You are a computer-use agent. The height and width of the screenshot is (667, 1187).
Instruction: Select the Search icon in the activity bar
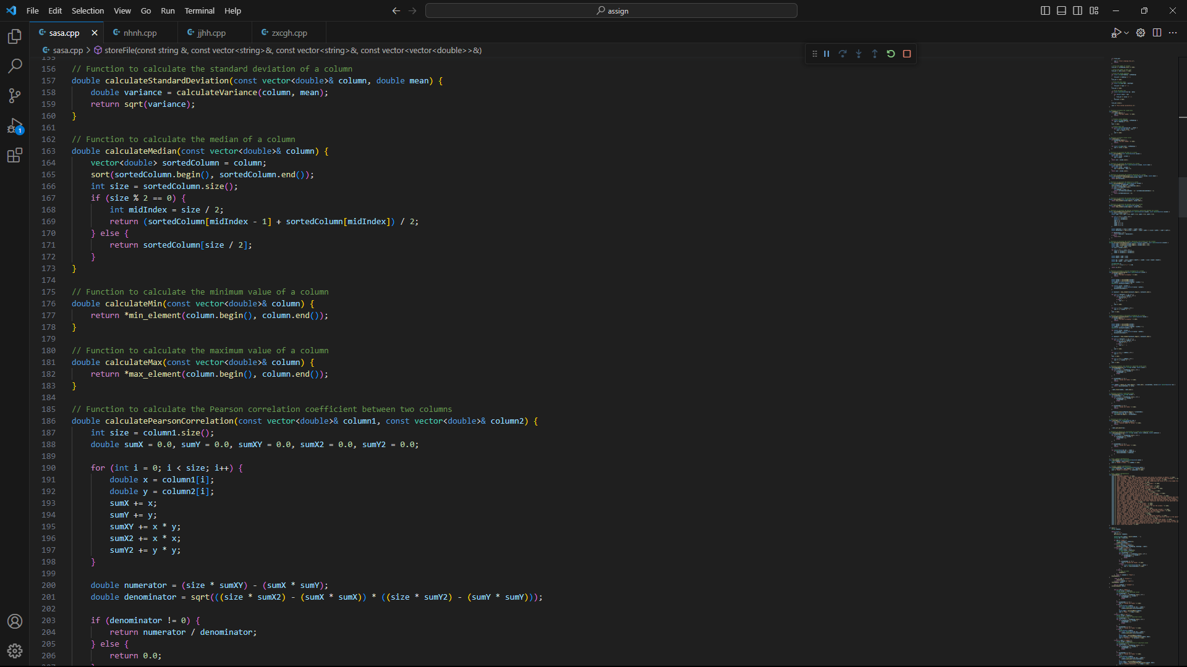tap(15, 66)
